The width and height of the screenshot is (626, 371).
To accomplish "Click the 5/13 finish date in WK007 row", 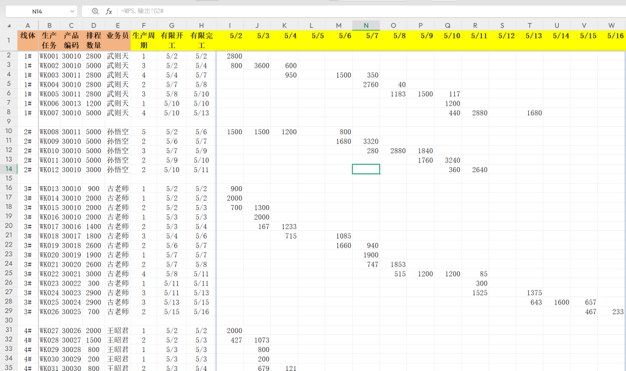I will pyautogui.click(x=201, y=113).
